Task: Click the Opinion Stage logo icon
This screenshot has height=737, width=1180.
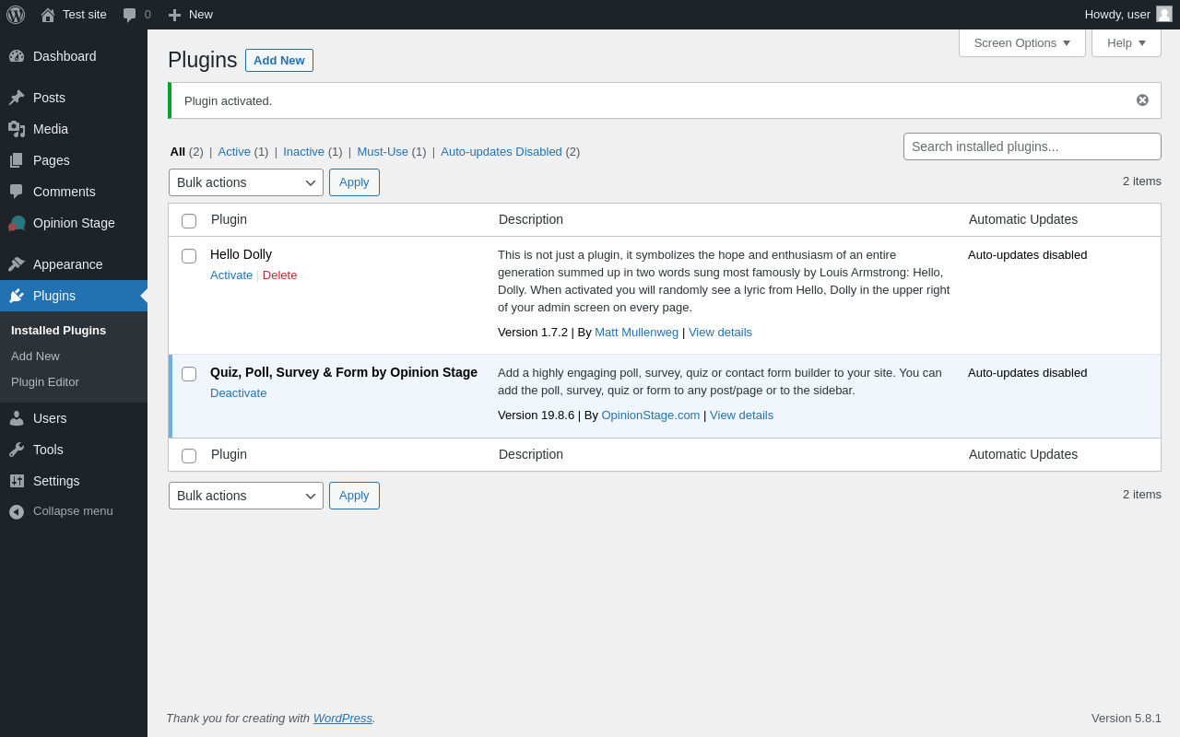Action: click(17, 223)
